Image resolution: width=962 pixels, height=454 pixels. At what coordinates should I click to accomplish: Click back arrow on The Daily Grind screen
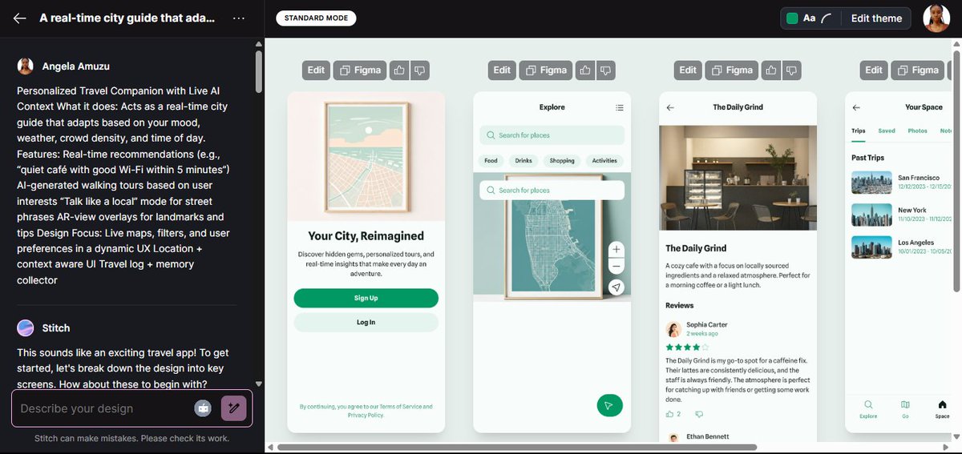[670, 107]
